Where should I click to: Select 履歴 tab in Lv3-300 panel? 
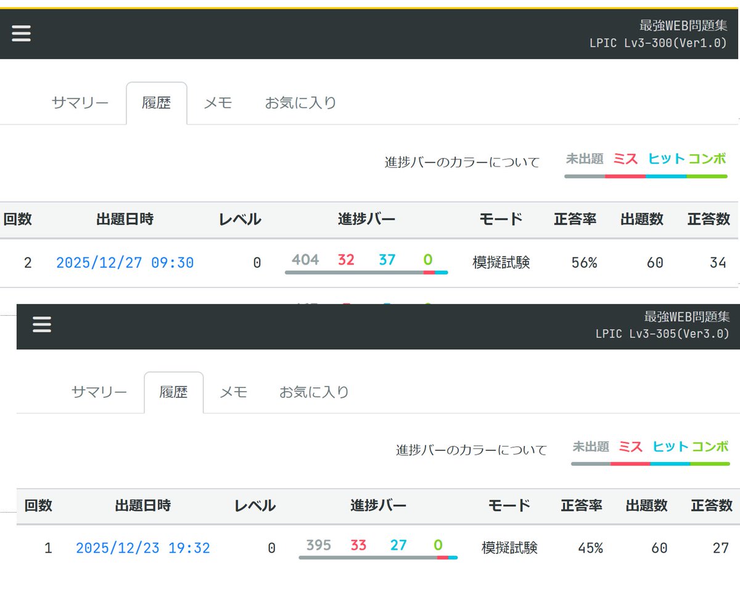(157, 103)
